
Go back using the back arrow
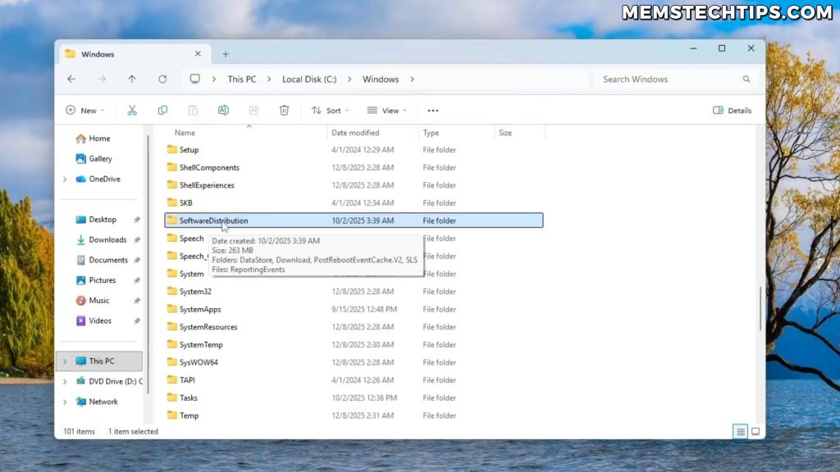point(71,79)
